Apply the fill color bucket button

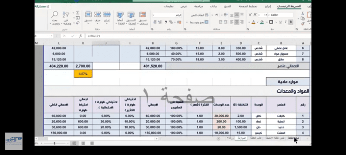click(262, 22)
